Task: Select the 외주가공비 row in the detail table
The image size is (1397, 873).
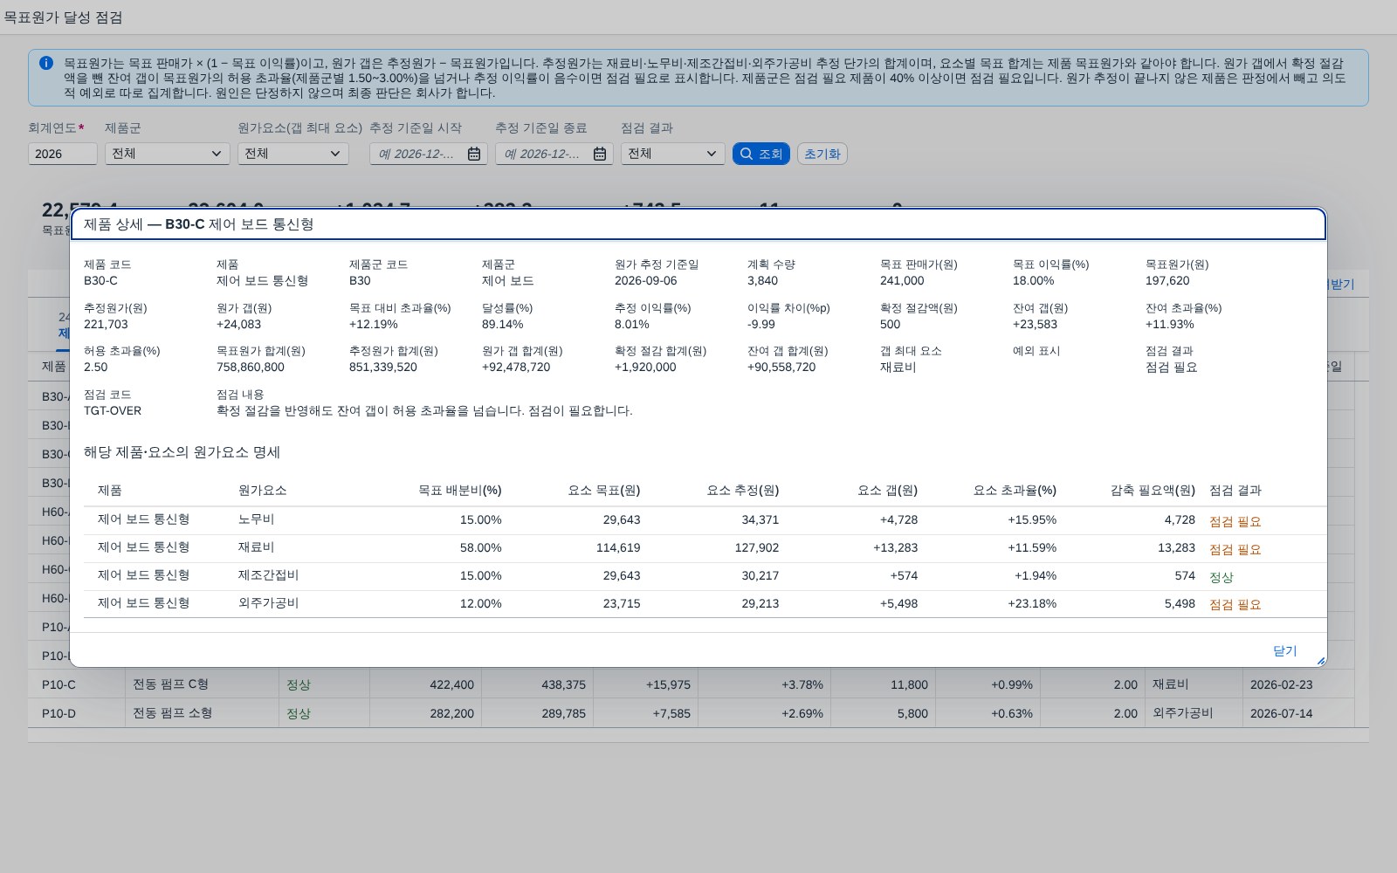Action: point(705,604)
